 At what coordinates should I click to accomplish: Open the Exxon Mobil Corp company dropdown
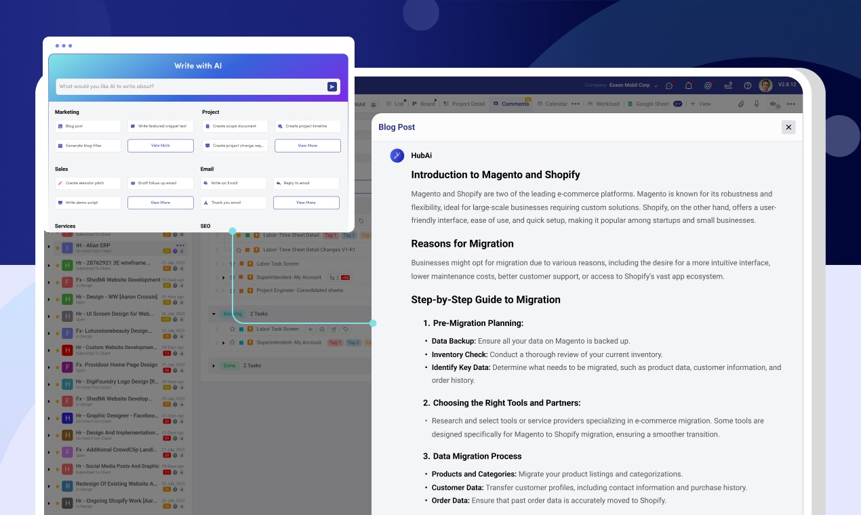pos(633,85)
